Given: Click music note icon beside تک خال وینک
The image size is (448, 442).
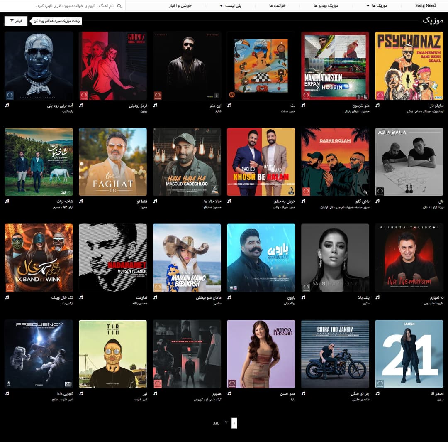Looking at the screenshot, I should pos(7,297).
